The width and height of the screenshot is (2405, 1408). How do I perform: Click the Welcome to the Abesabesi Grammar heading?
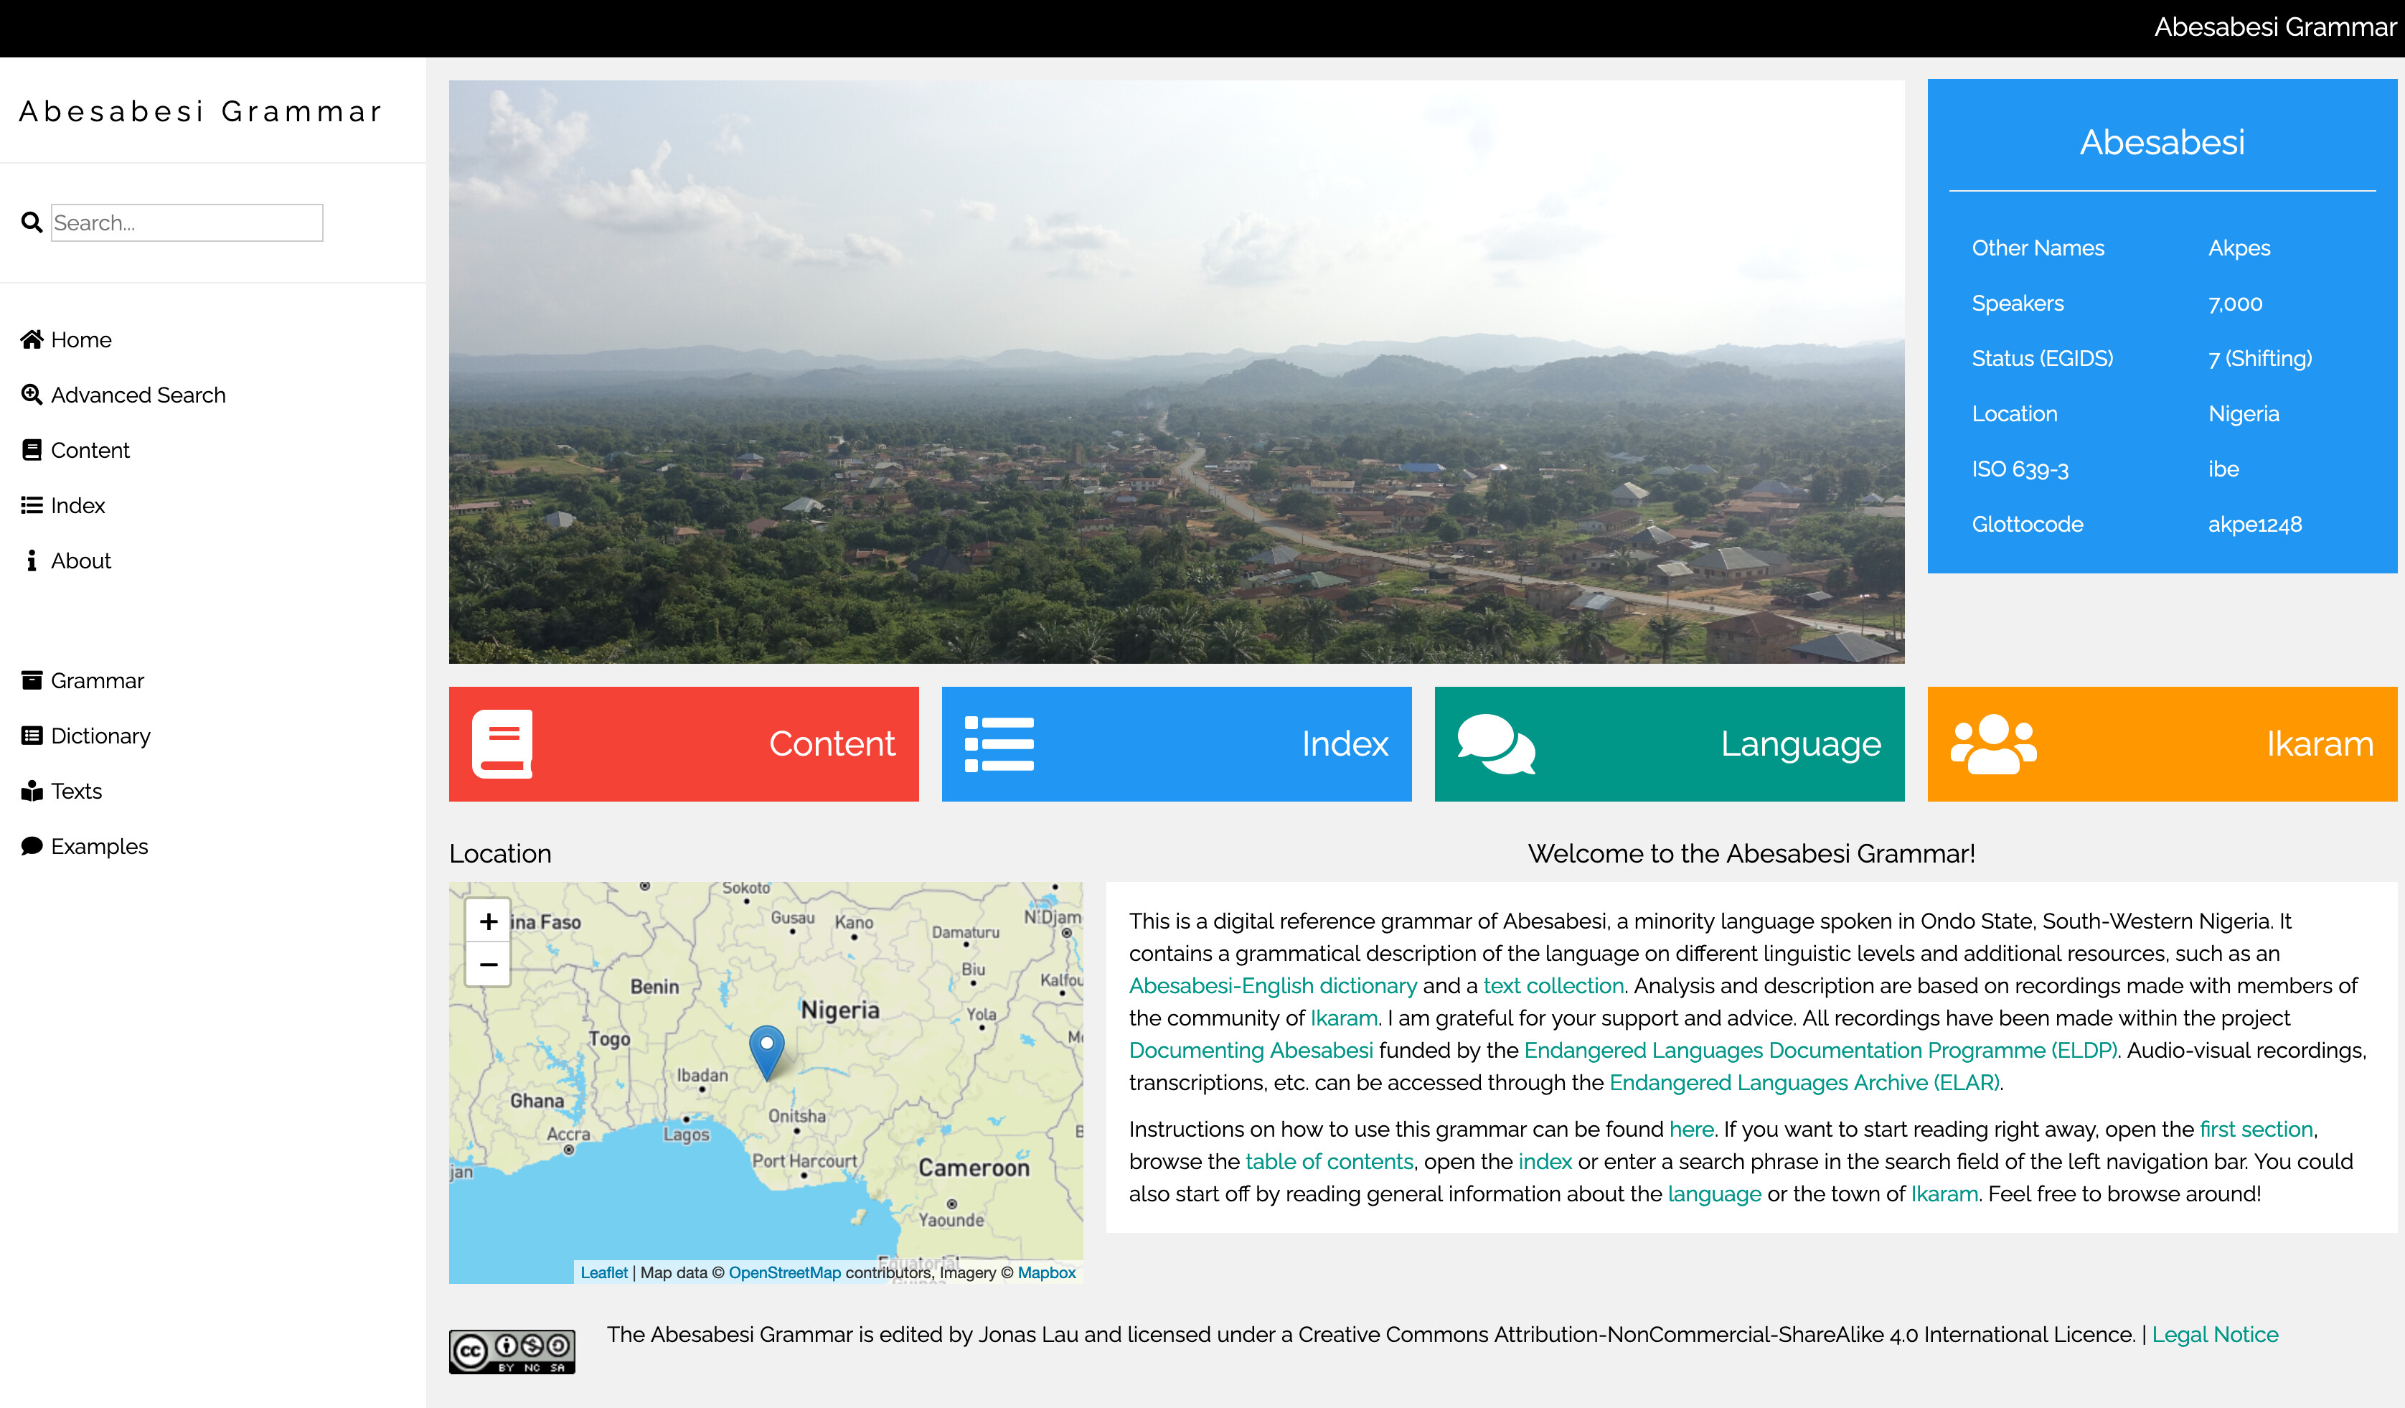[1751, 855]
